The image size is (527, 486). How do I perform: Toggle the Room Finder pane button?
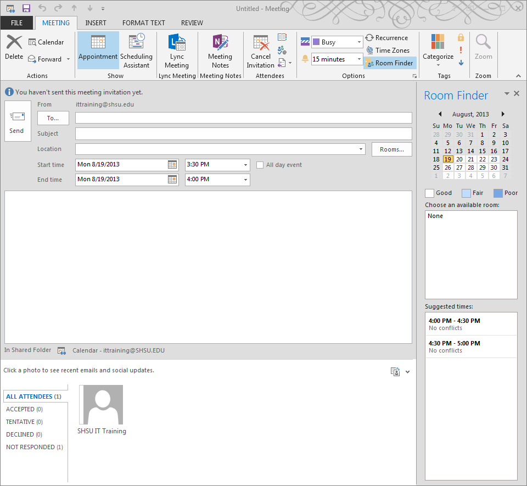(390, 63)
